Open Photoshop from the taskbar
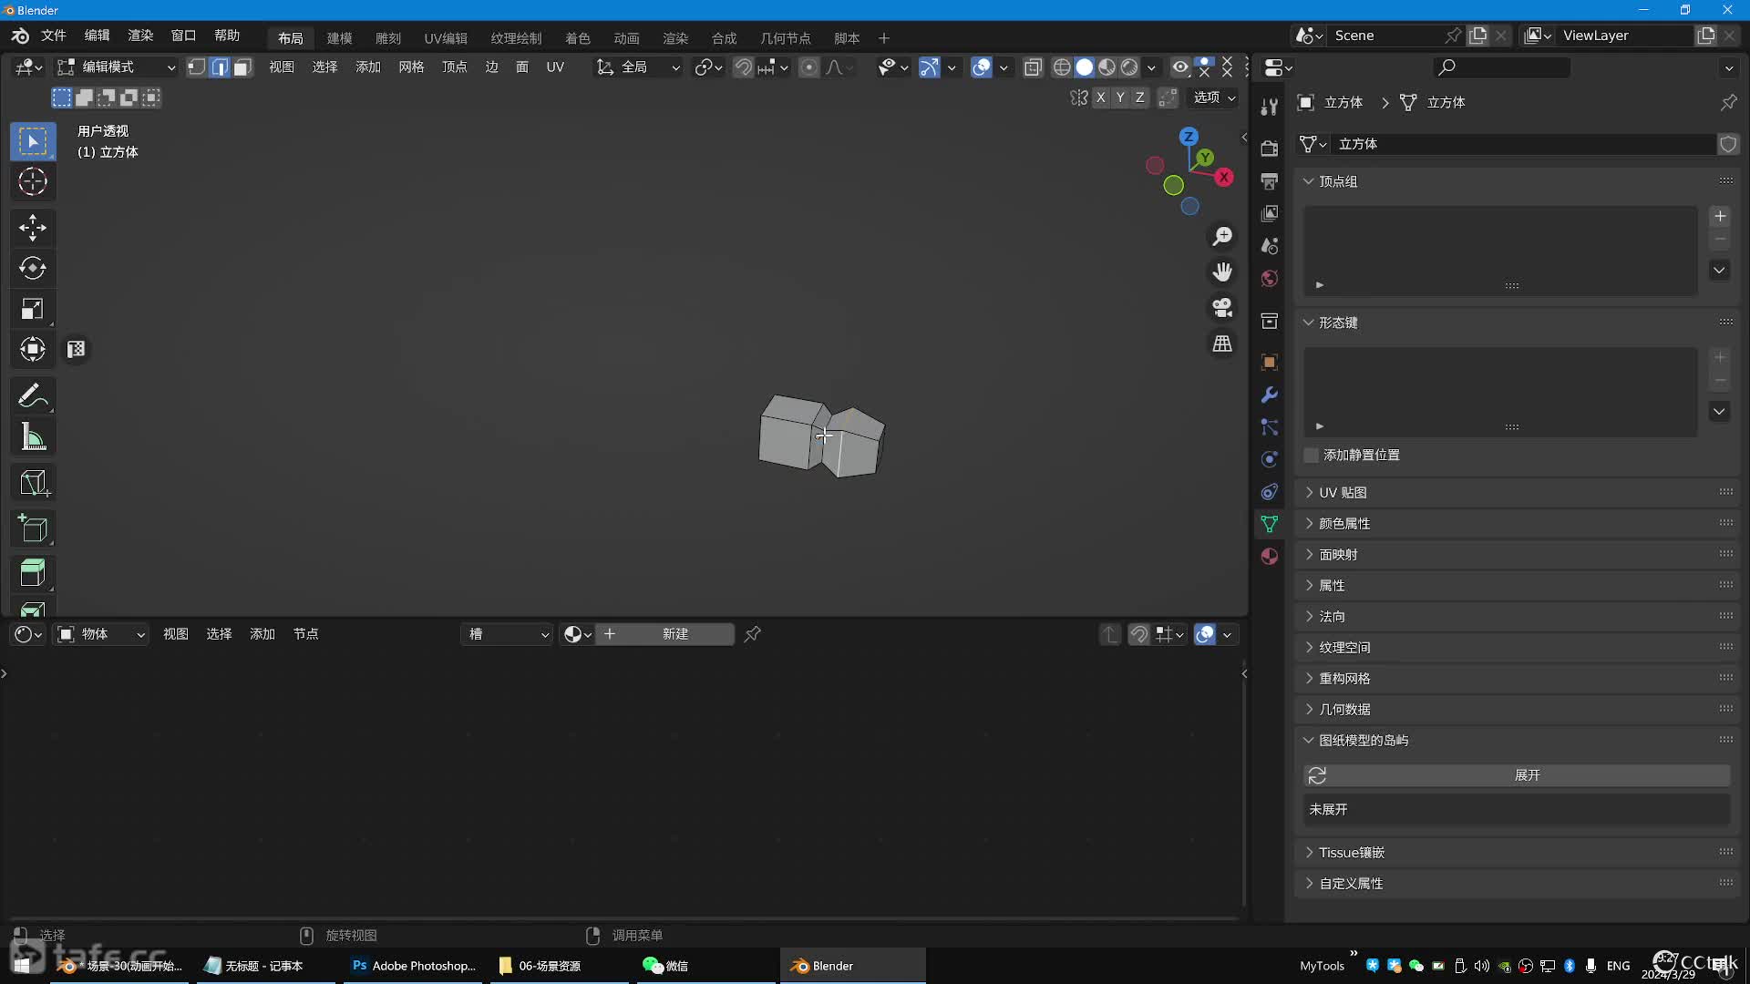1750x984 pixels. coord(415,966)
